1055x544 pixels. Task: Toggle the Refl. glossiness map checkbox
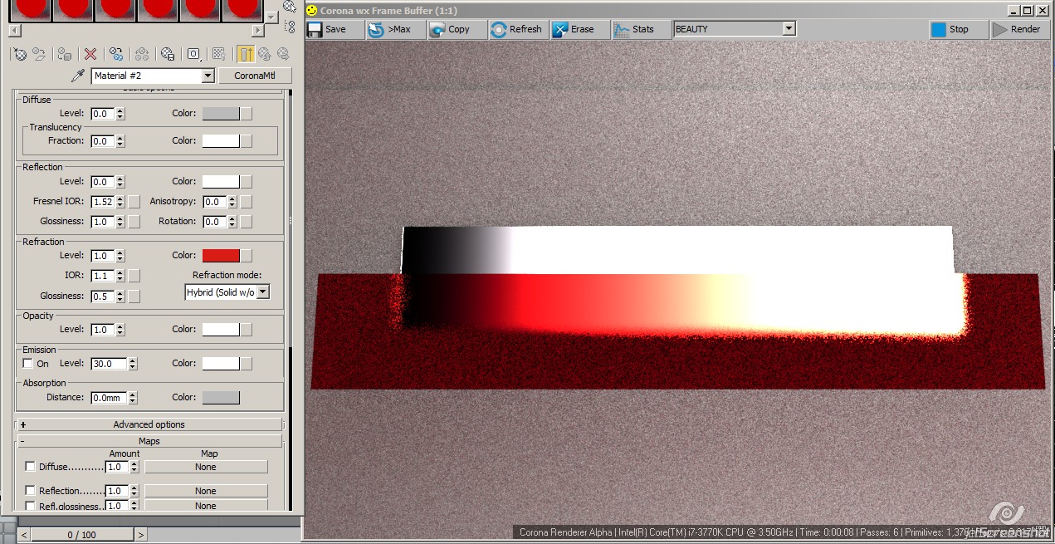(x=31, y=506)
